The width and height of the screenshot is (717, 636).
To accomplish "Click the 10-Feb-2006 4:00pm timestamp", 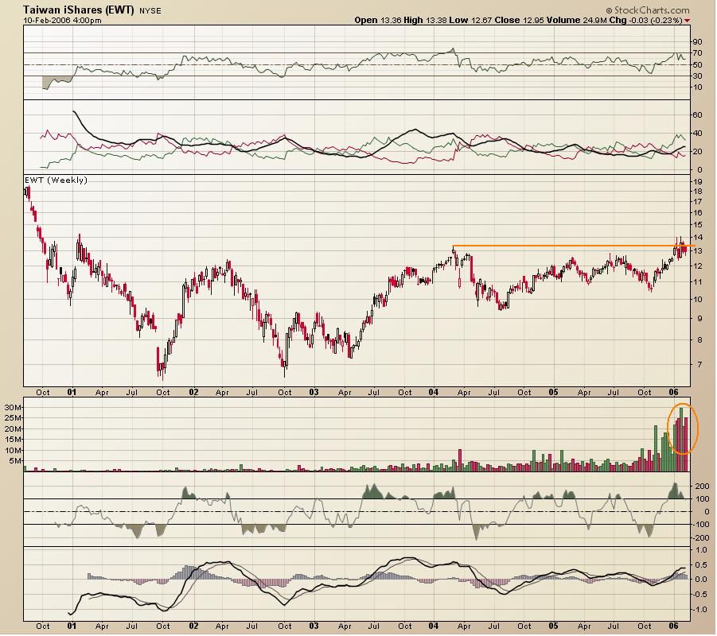I will (62, 20).
